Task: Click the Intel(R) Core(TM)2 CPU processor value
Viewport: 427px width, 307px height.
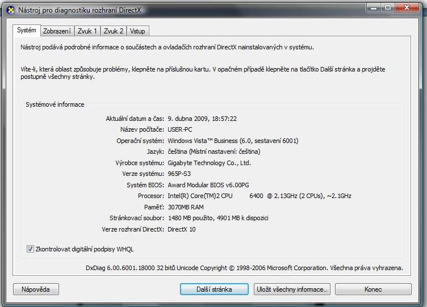Action: coord(259,196)
